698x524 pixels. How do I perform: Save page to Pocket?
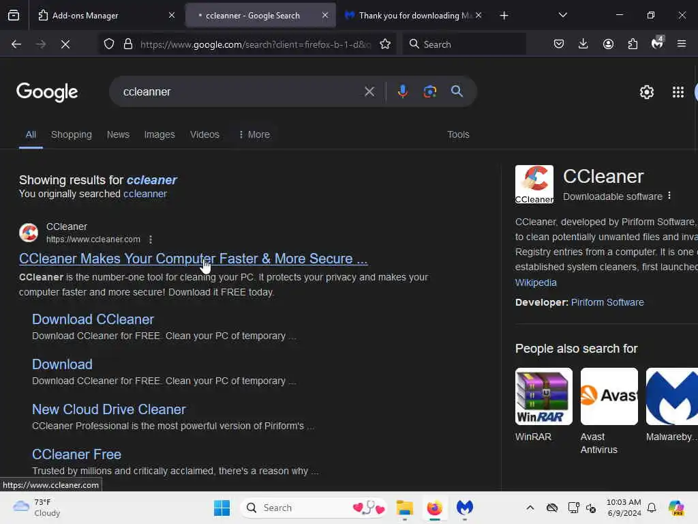tap(559, 44)
